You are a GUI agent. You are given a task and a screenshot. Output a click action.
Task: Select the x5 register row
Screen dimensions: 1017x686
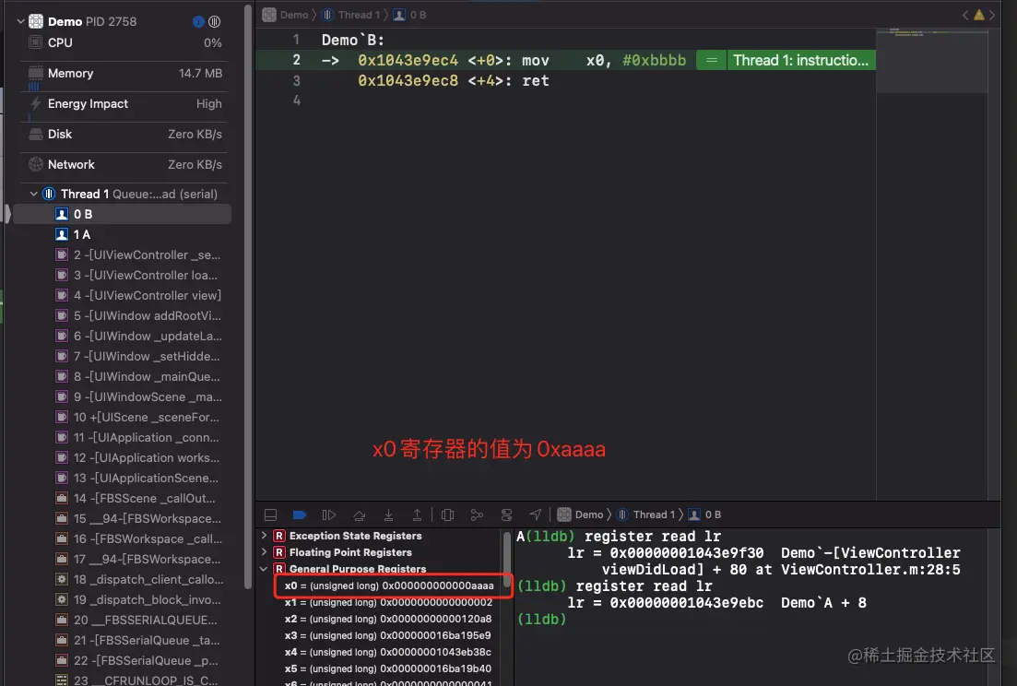[x=388, y=668]
